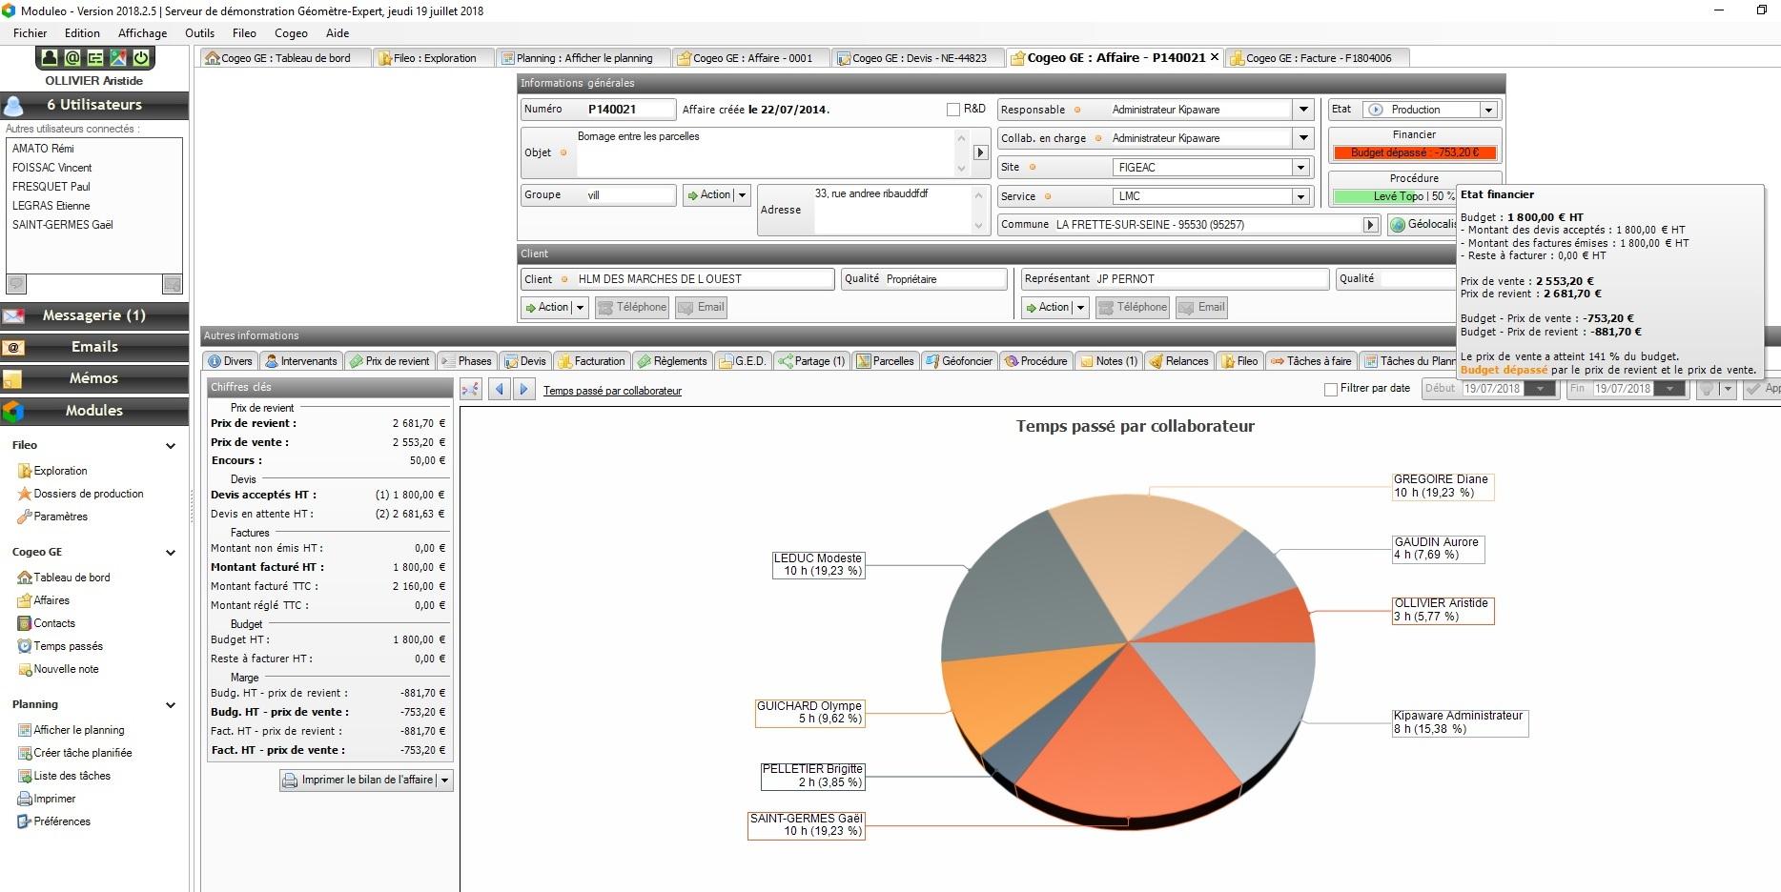The height and width of the screenshot is (892, 1781).
Task: Click the green power icon in top-left toolbar
Action: click(141, 58)
